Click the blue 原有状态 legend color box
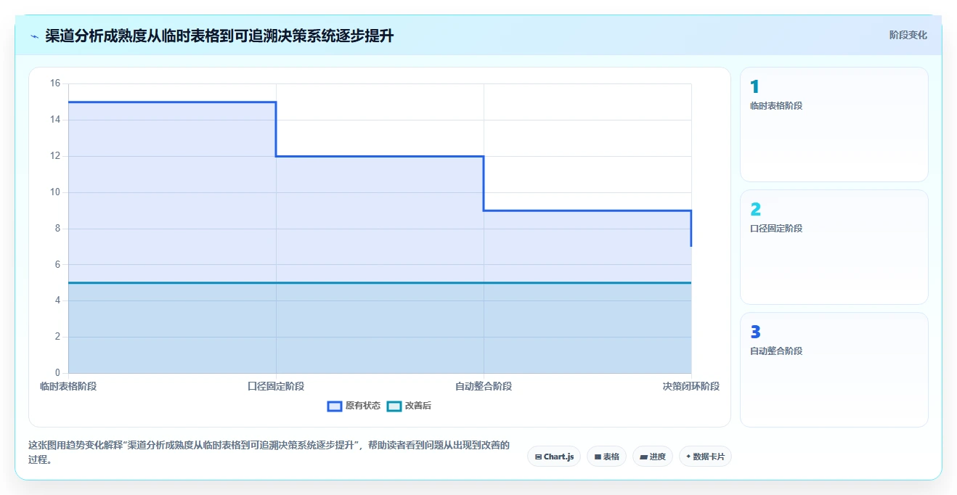 (x=335, y=406)
